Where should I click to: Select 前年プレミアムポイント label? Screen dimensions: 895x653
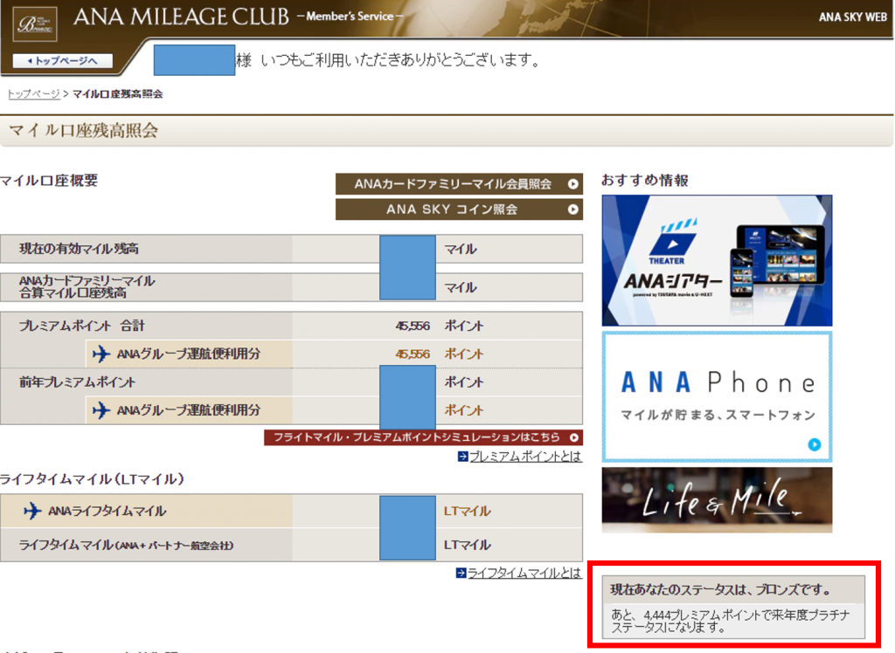coord(77,382)
